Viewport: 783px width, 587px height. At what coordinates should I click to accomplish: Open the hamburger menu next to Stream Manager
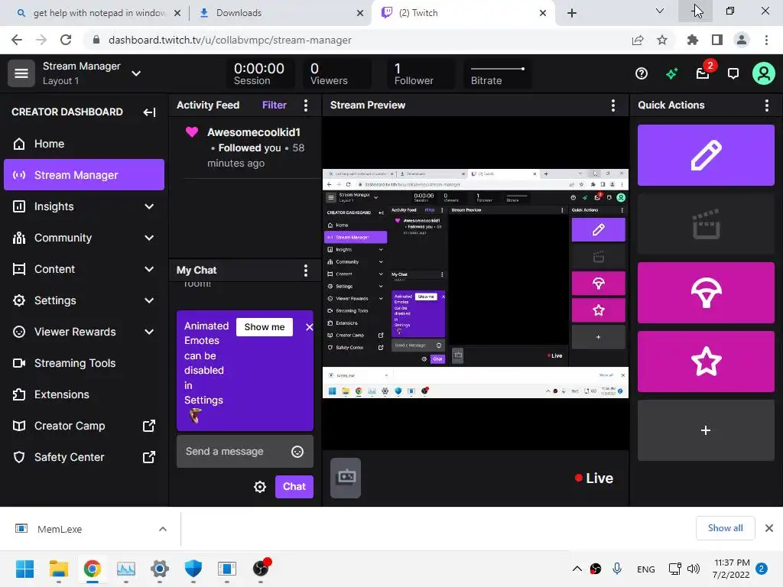(x=21, y=73)
